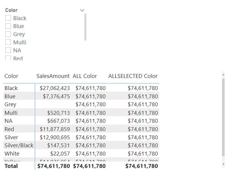Click the table scroll down arrow
The height and width of the screenshot is (180, 232).
(223, 164)
